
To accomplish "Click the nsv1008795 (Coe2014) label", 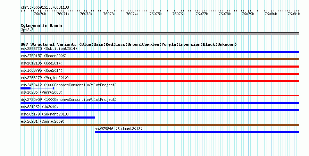I will 42,70.
